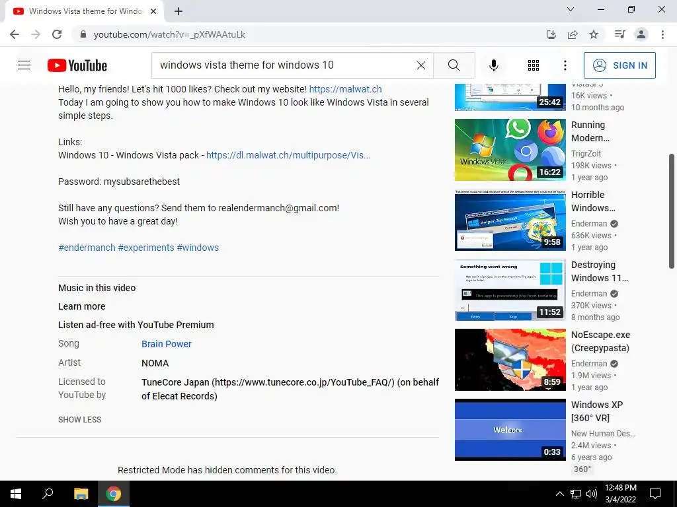Click the NoEscape.exe (Creepypasta) title
677x507 pixels.
[x=600, y=341]
